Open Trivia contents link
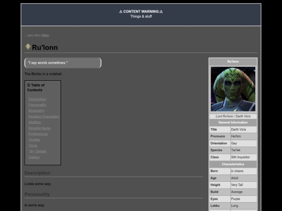The image size is (282, 211). point(33,146)
